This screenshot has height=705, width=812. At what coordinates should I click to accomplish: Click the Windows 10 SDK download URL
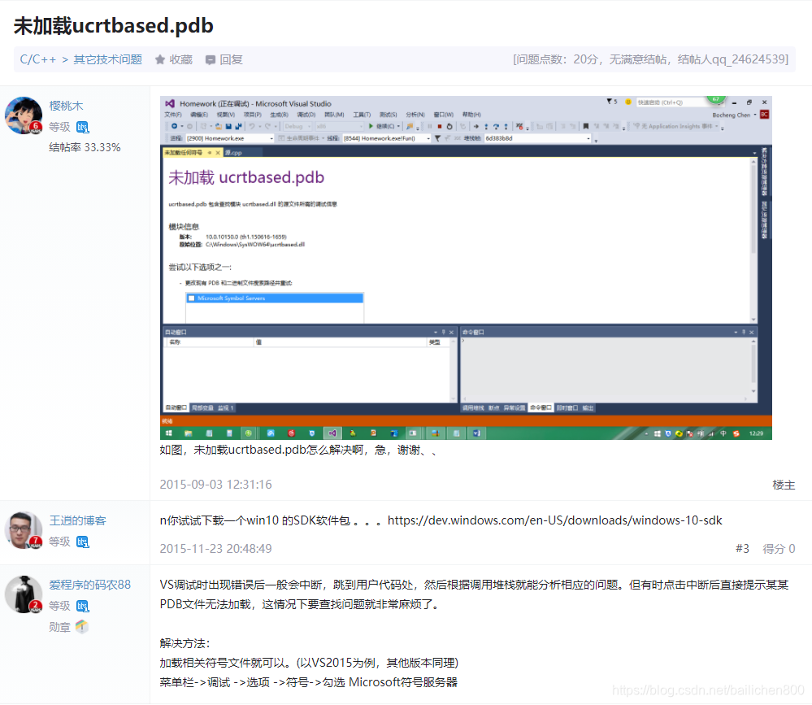coord(554,520)
